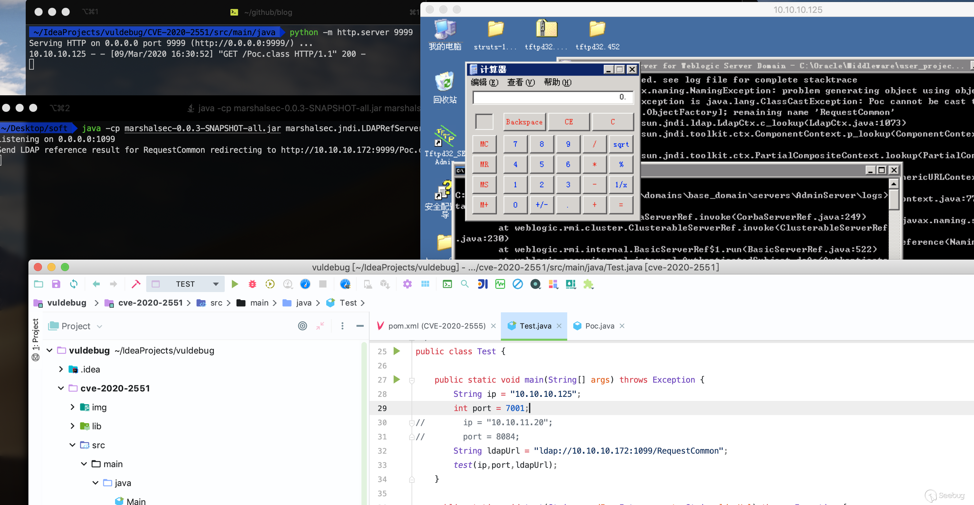The width and height of the screenshot is (974, 505).
Task: Click the Save All floppy disk icon
Action: [56, 284]
